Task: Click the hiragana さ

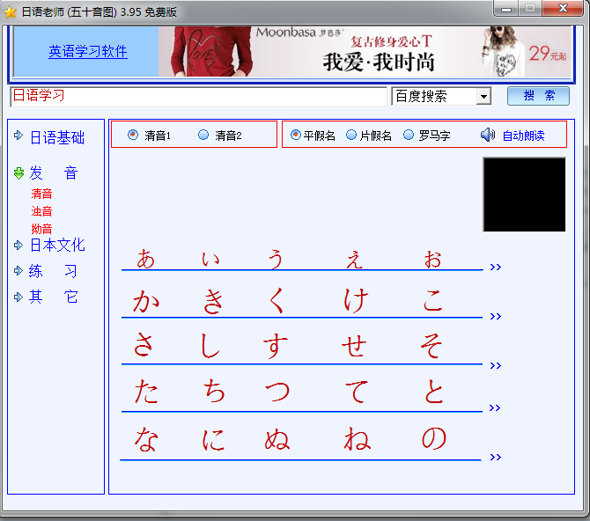Action: coord(144,344)
